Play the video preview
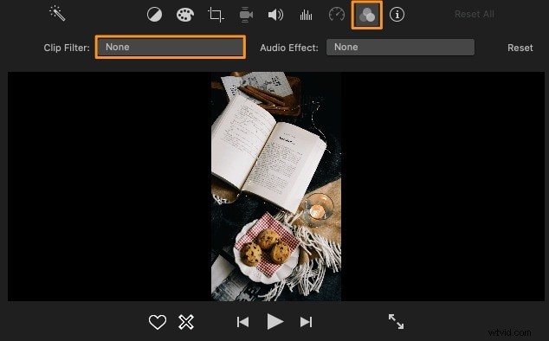This screenshot has height=341, width=549. (x=274, y=321)
